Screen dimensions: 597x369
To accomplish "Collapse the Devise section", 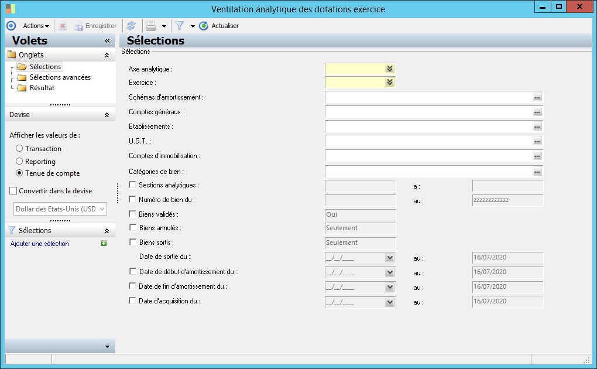I will click(107, 115).
